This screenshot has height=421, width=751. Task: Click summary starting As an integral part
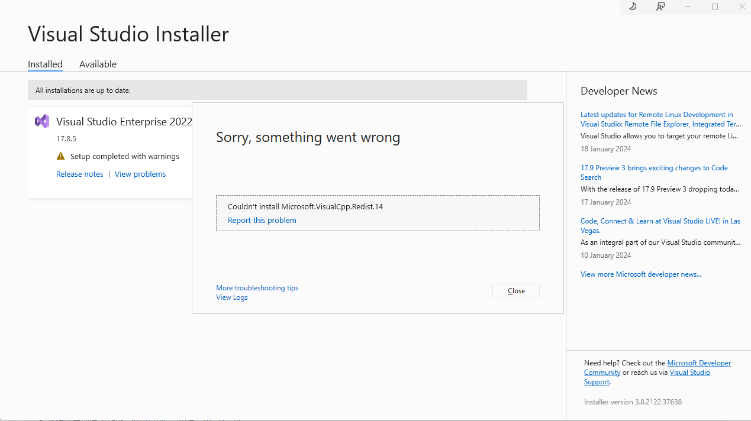(x=660, y=242)
